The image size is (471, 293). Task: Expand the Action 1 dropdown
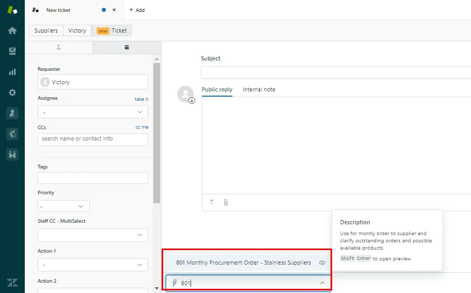pyautogui.click(x=93, y=265)
